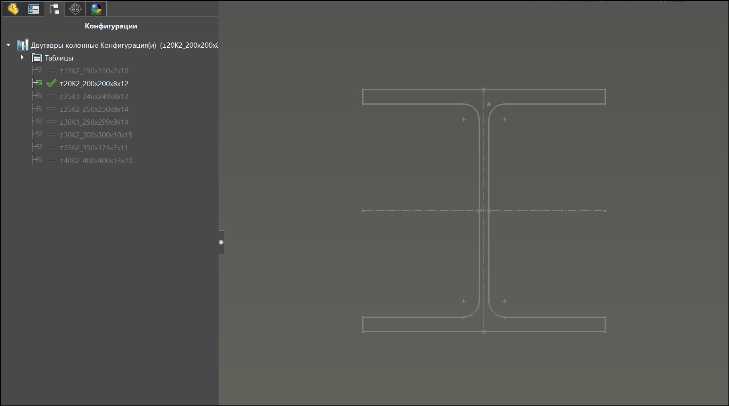Select configuration 30К1_298x299x9x14
The height and width of the screenshot is (406, 729).
click(x=94, y=122)
